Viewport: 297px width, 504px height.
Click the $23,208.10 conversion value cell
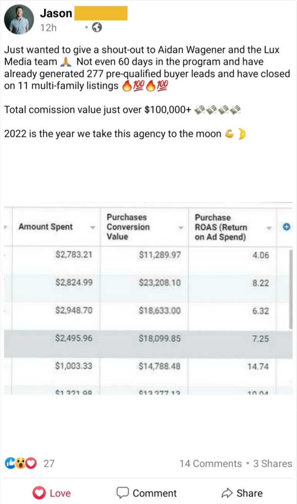[x=159, y=283]
